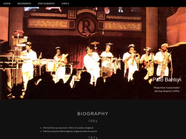Open the LYRICS nav link
186x139 pixels.
(x=65, y=3)
